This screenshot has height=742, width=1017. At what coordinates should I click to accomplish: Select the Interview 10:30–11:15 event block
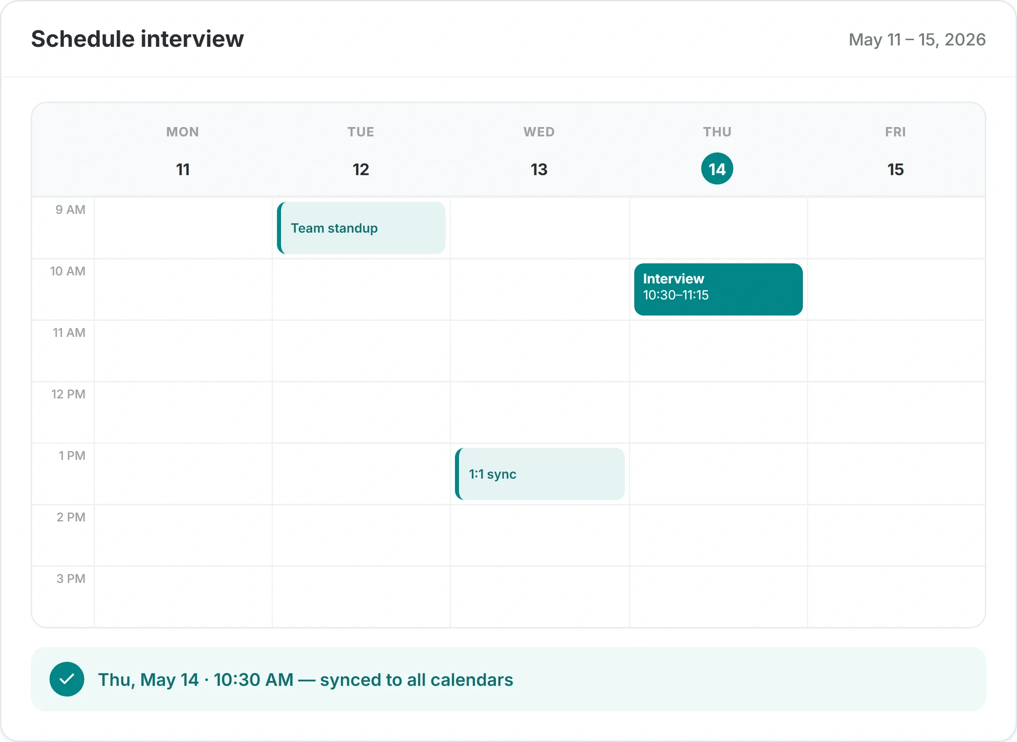[x=718, y=289]
